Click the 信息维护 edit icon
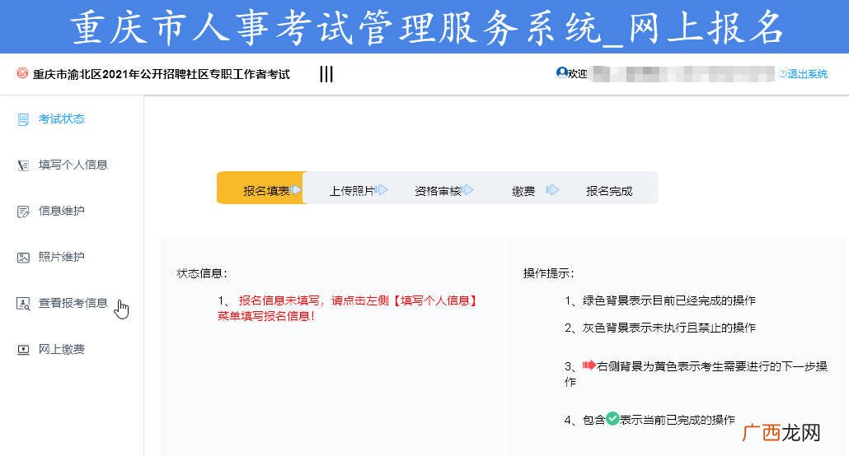Viewport: 849px width, 456px height. [23, 212]
